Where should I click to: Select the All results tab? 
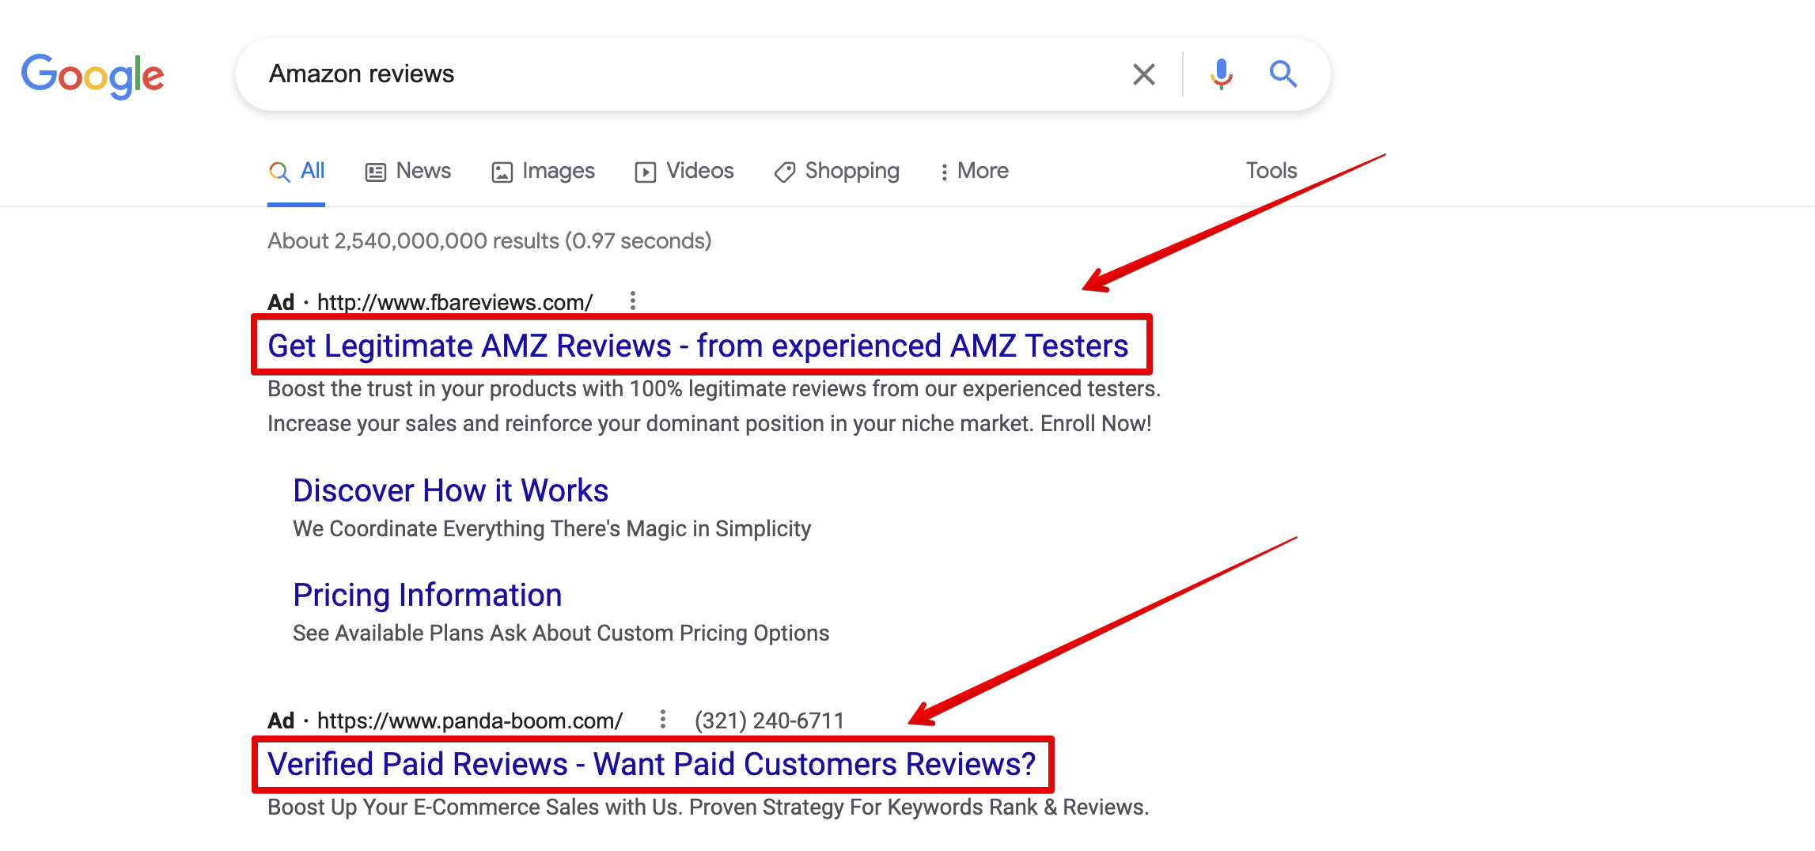tap(297, 171)
